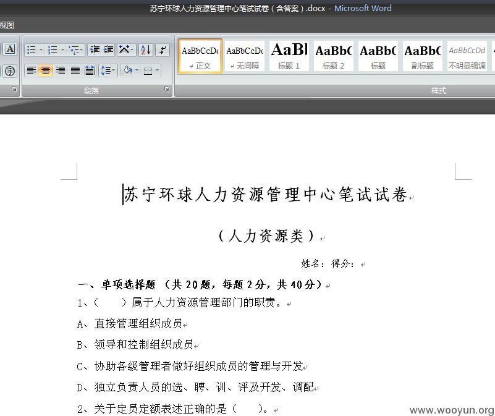Click the character border 'A' icon
The height and width of the screenshot is (416, 495).
tap(10, 49)
